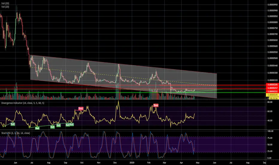Select the red 0.00000285 price label
279x165 pixels.
[272, 85]
